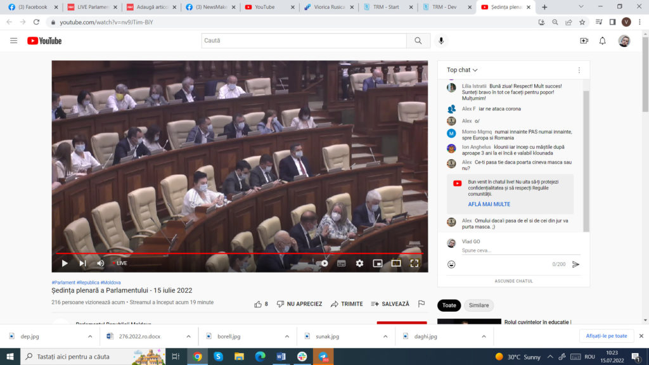This screenshot has width=649, height=365.
Task: Switch to the Viorica Rusica browser tab
Action: 329,7
